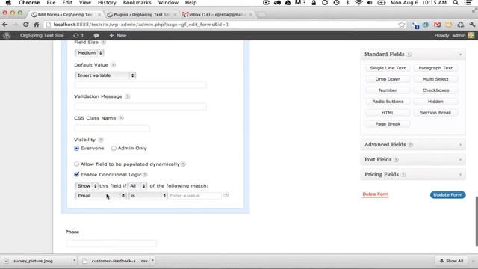Open the Visibility help tooltip icon

101,140
